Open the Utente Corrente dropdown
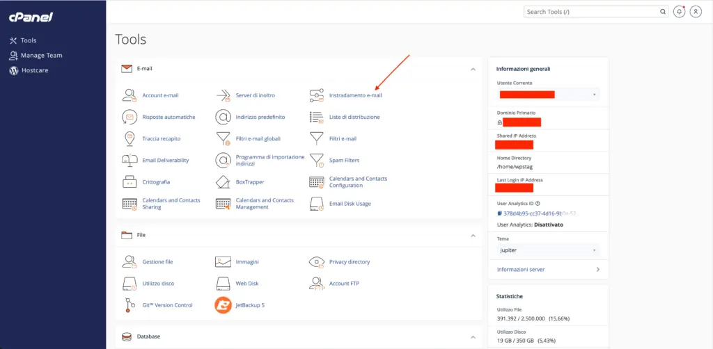Image resolution: width=713 pixels, height=349 pixels. coord(548,94)
